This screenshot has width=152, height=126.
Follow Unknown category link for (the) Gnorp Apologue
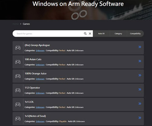point(40,51)
